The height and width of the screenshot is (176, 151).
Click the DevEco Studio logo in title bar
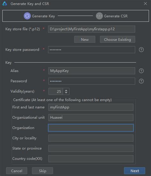coord(5,4)
